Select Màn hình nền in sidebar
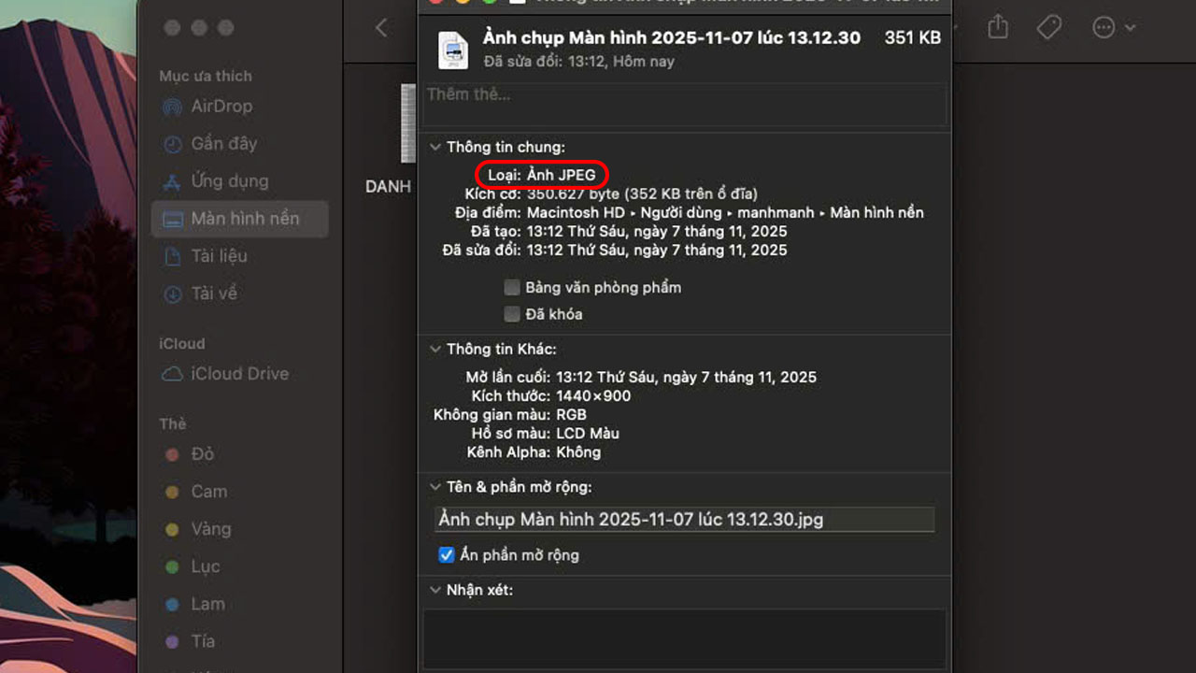 (x=245, y=219)
